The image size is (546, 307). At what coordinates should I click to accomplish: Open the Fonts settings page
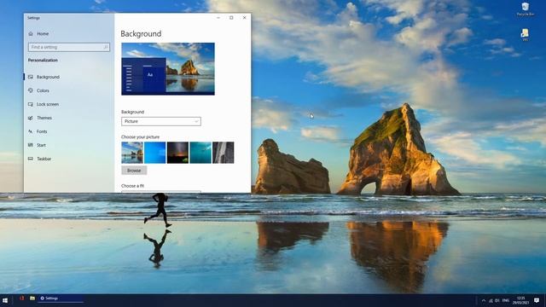point(38,131)
